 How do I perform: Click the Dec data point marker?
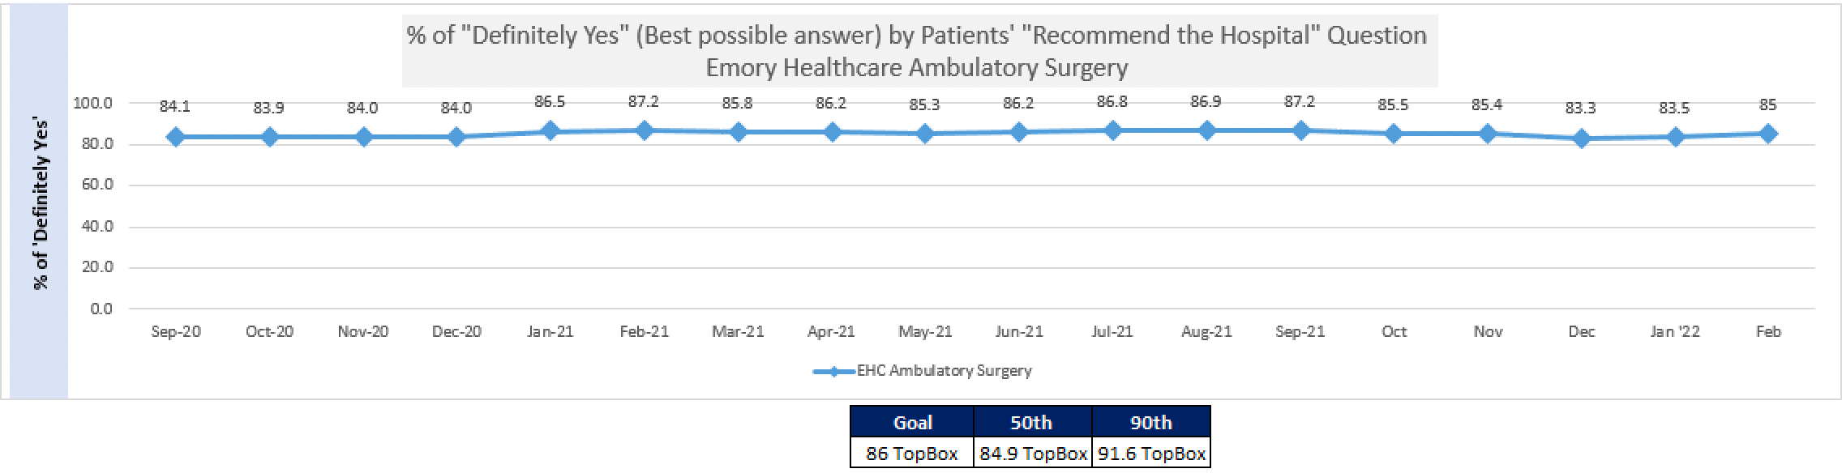coord(1581,138)
